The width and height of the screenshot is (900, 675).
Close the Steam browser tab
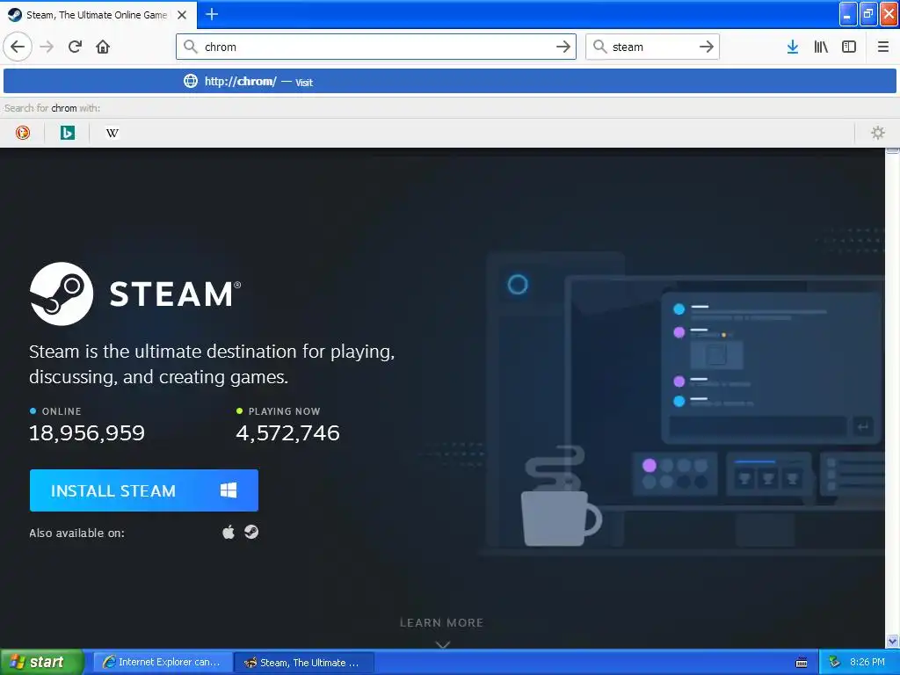(182, 15)
